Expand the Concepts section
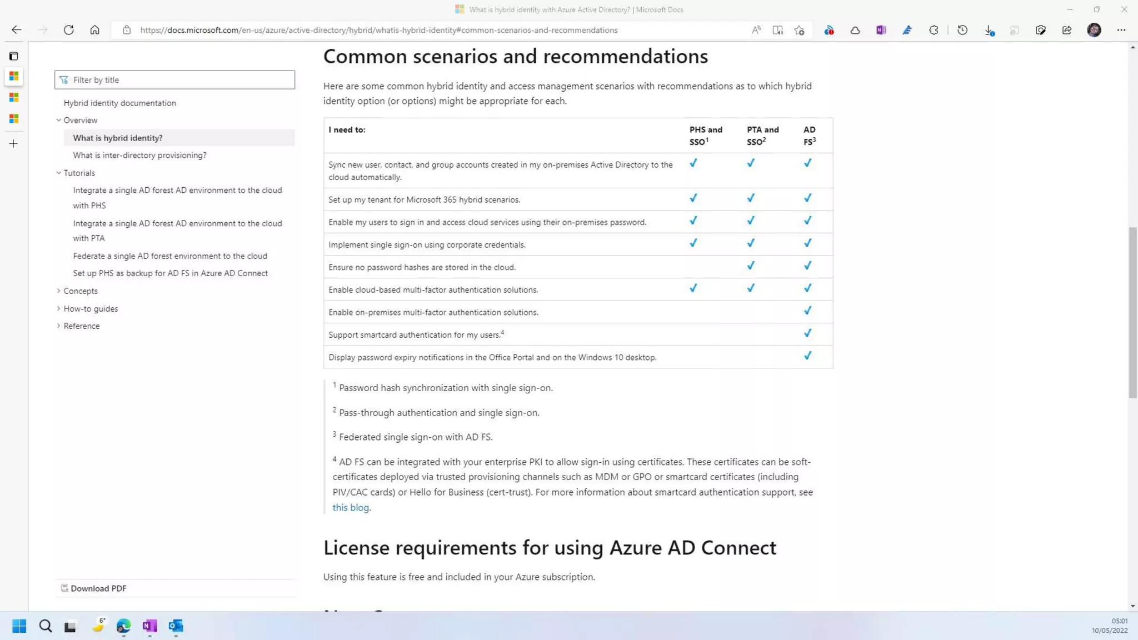Screen dimensions: 1138x640 point(58,291)
